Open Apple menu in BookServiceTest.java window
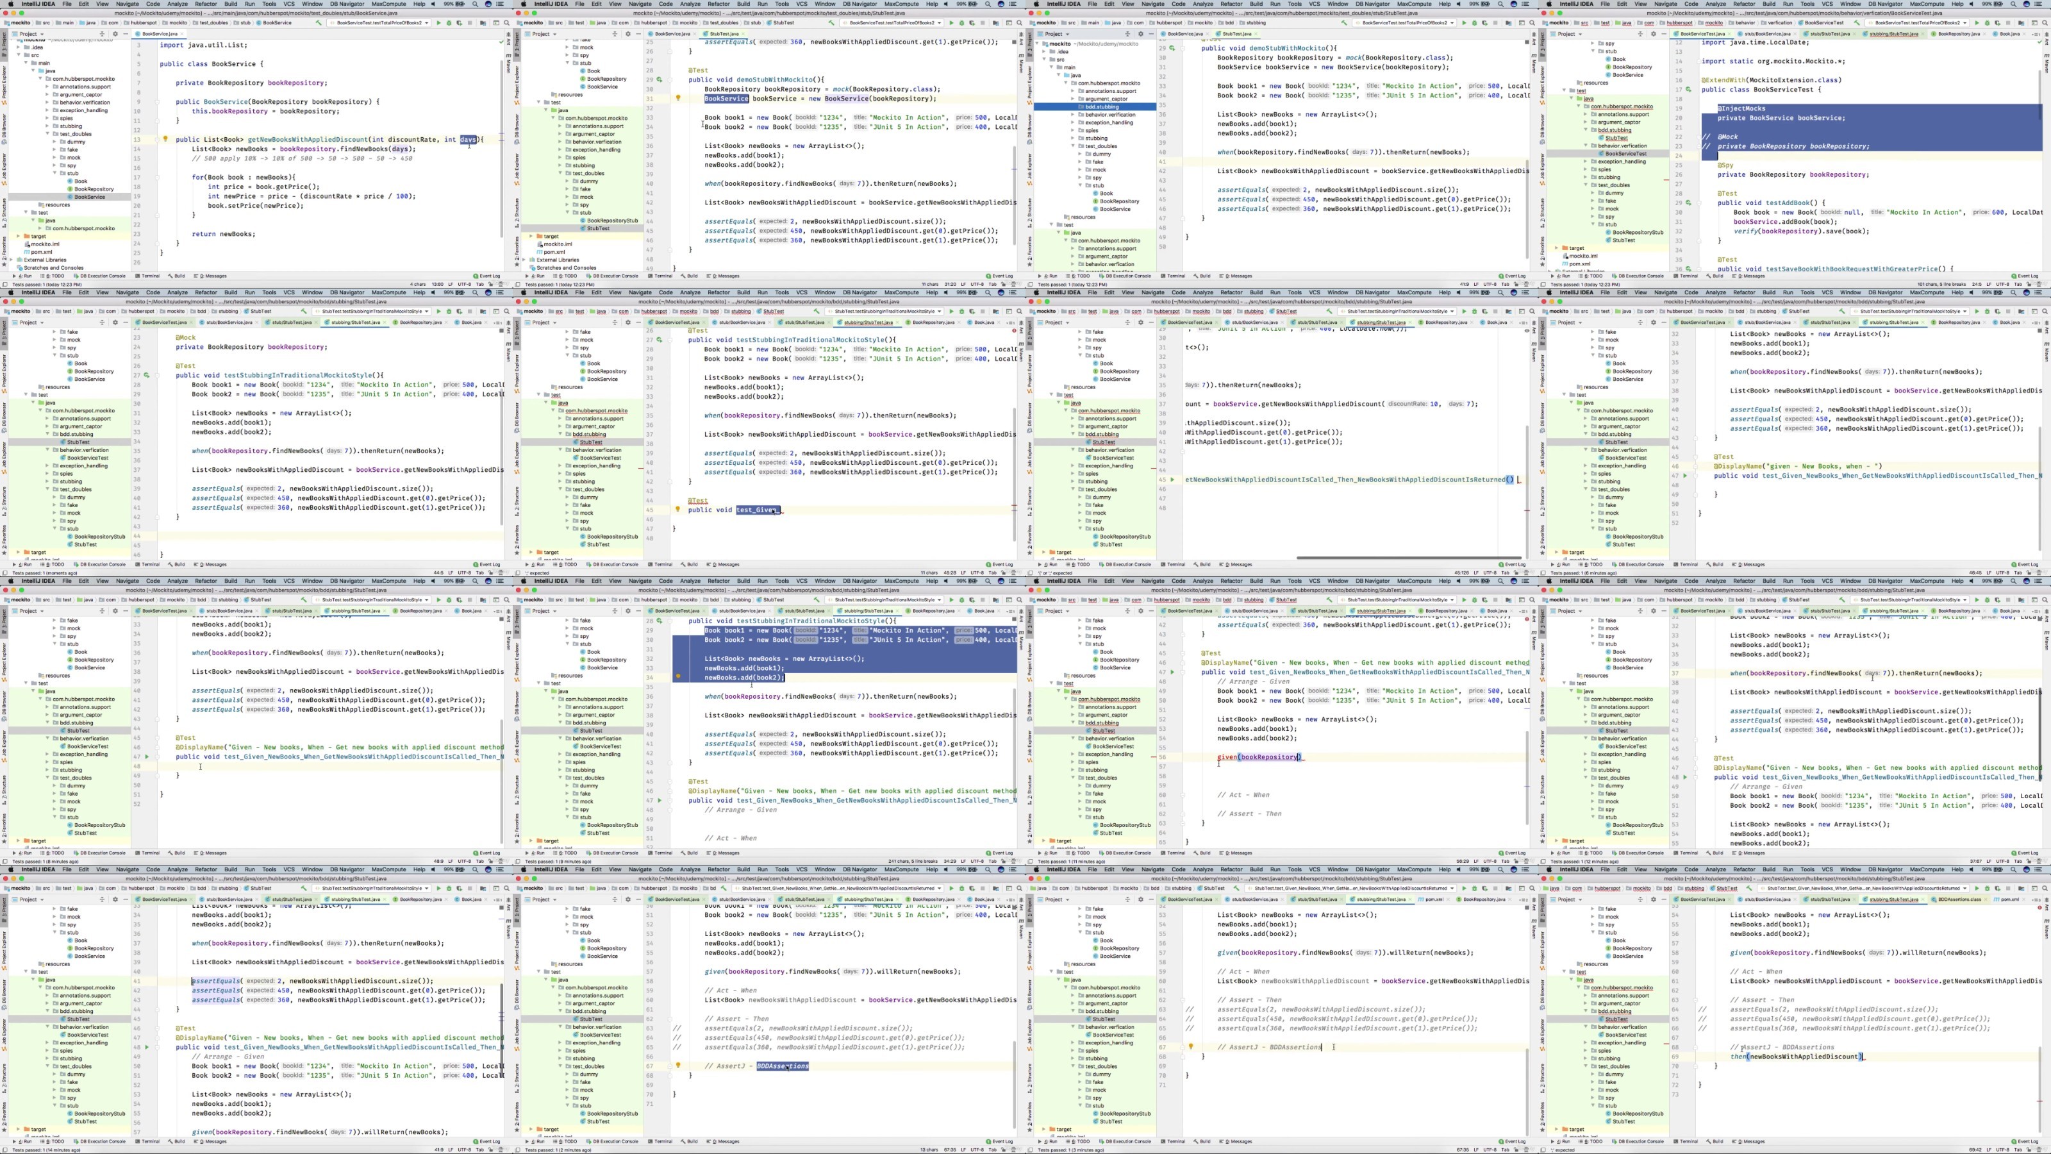Screen dimensions: 2051x1154 (1549, 4)
